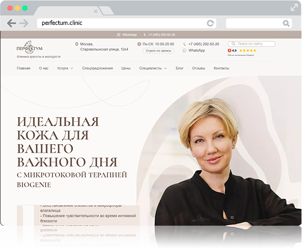Viewport: 302px width, 249px height.
Task: Click the Перфектум clinic logo
Action: pyautogui.click(x=30, y=47)
